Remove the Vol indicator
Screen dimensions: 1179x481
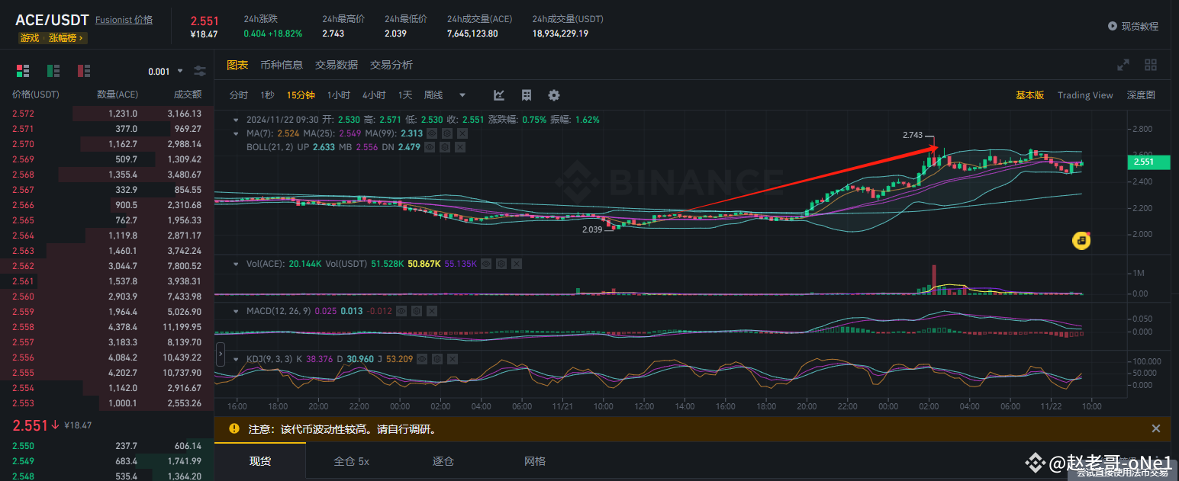[x=517, y=264]
